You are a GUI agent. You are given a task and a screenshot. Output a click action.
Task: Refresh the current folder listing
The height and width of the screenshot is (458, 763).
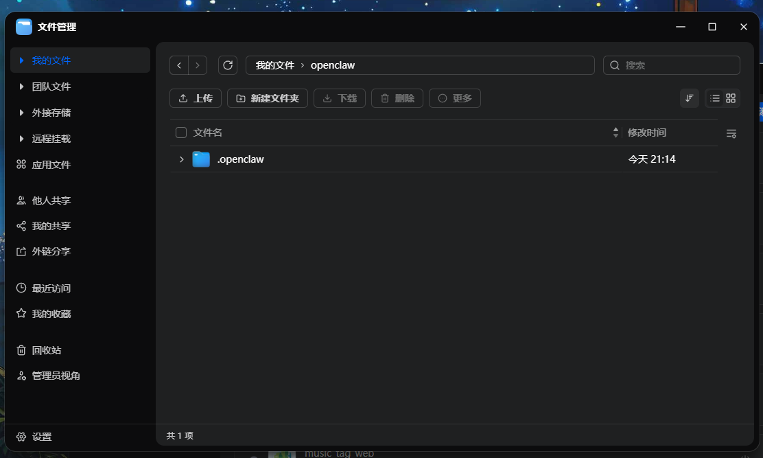coord(228,65)
